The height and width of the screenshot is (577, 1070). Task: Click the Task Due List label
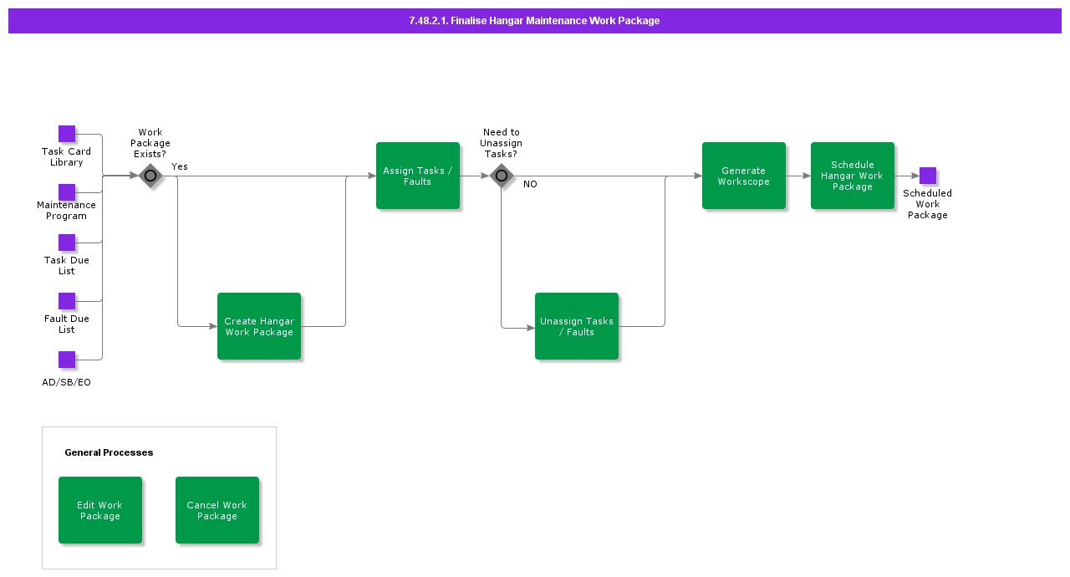coord(67,266)
